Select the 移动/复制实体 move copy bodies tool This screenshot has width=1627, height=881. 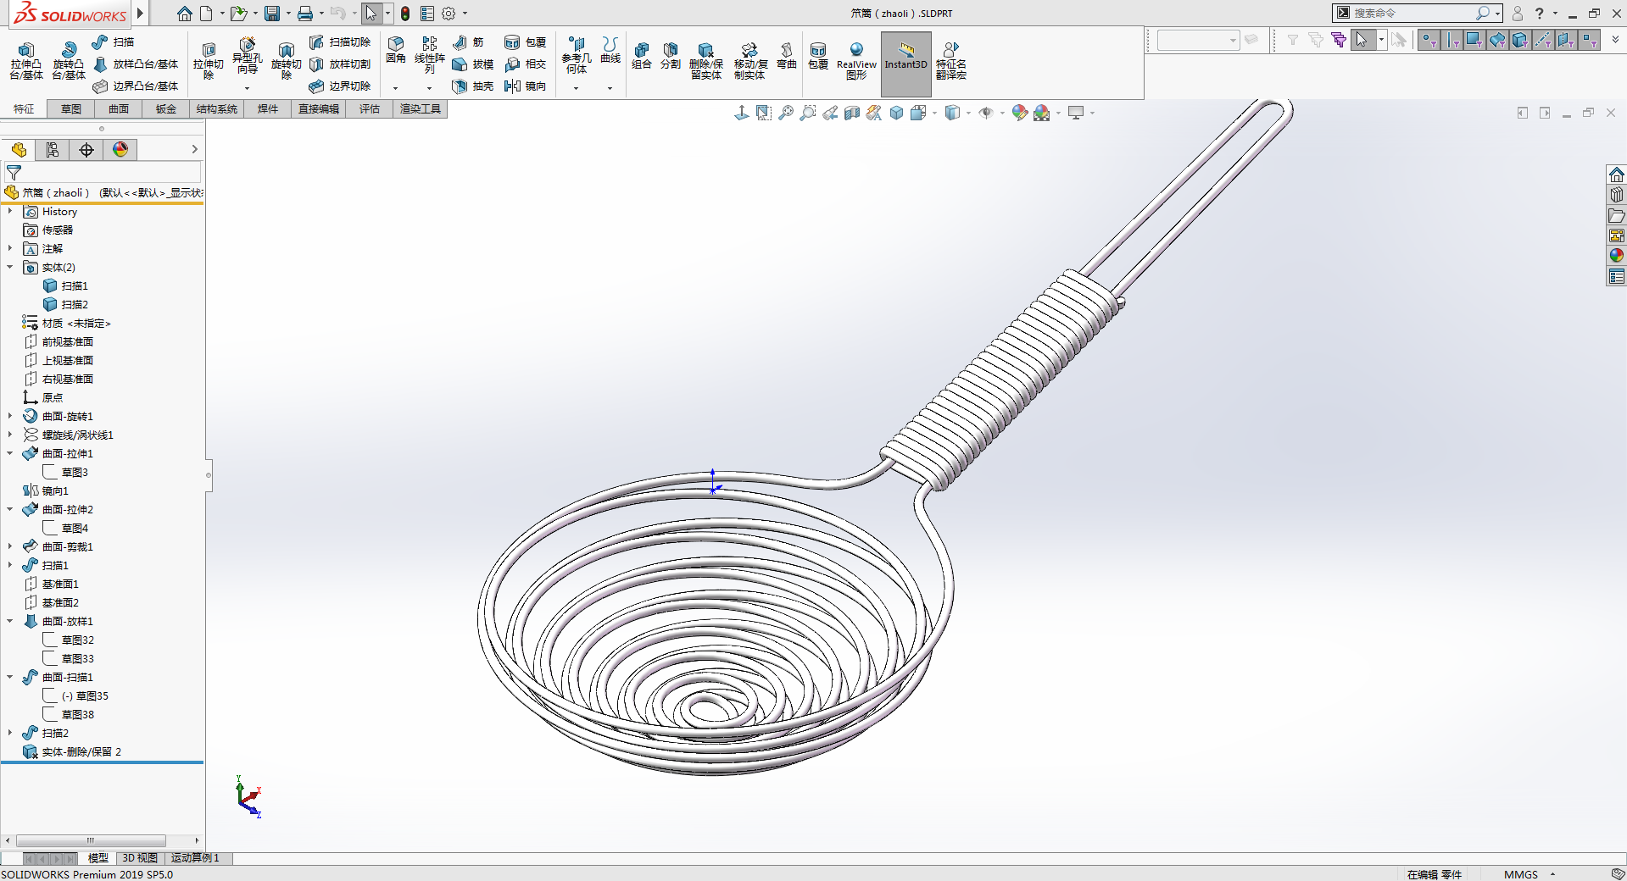(749, 61)
